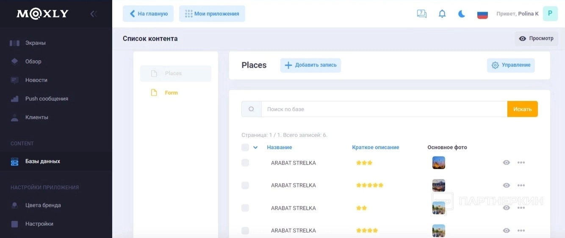Select the Form database in content list
This screenshot has width=565, height=238.
171,93
